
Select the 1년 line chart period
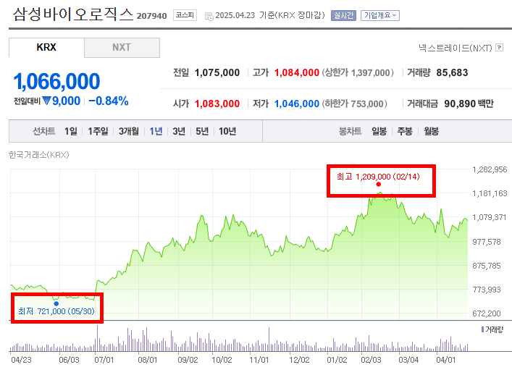156,131
